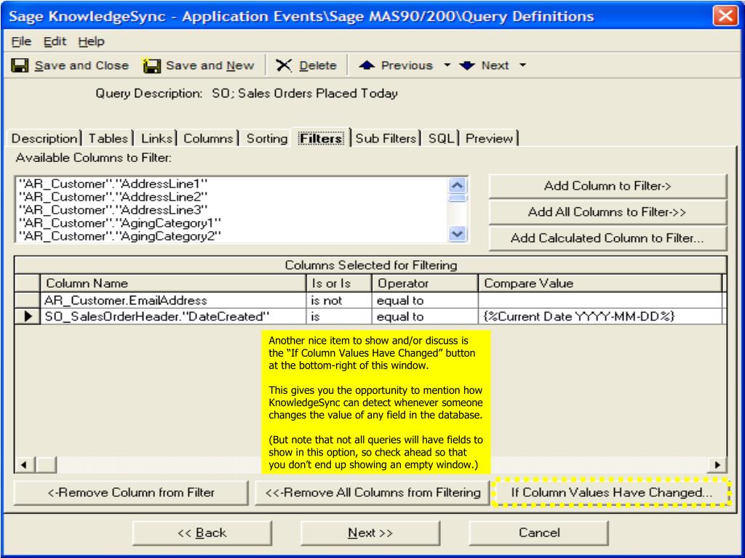
Task: Click the Save and New floppy icon
Action: pos(151,65)
